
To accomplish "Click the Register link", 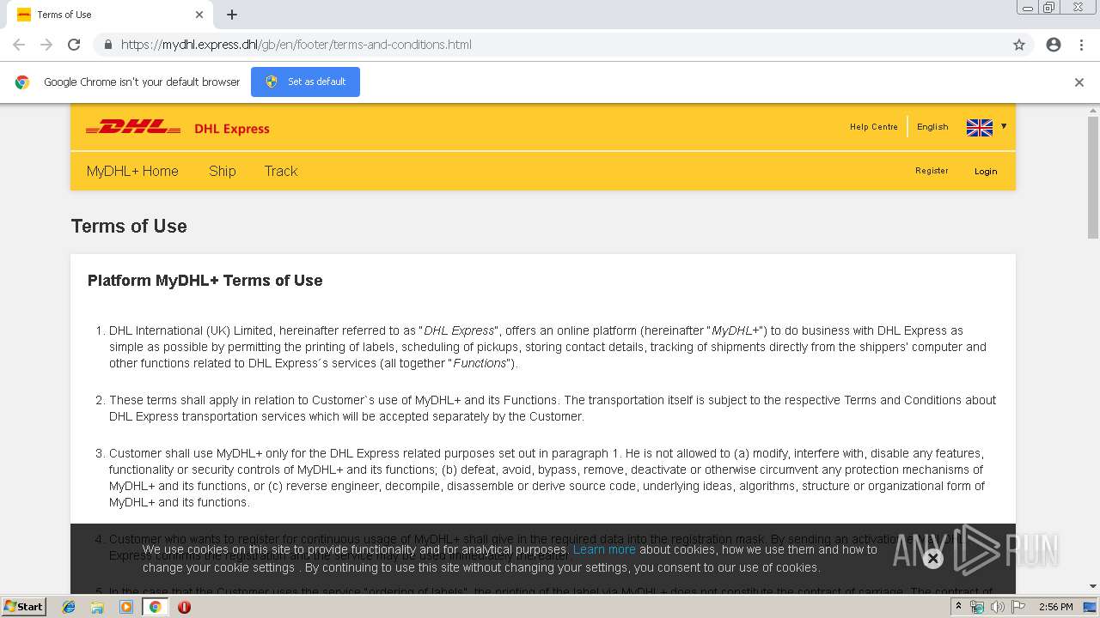I will click(932, 171).
